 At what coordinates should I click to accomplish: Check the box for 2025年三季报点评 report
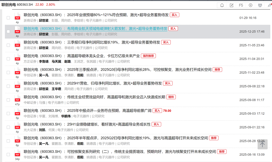[x=8, y=72]
